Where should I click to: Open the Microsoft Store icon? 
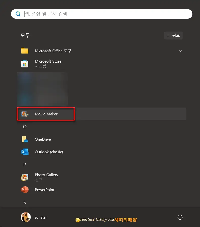[x=24, y=64]
